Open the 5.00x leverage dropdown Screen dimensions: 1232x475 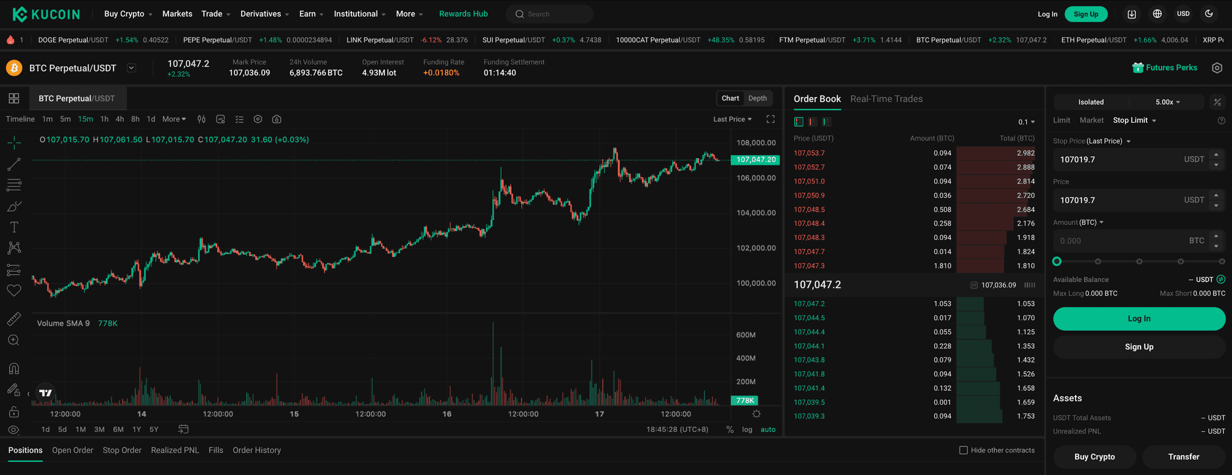(x=1167, y=102)
